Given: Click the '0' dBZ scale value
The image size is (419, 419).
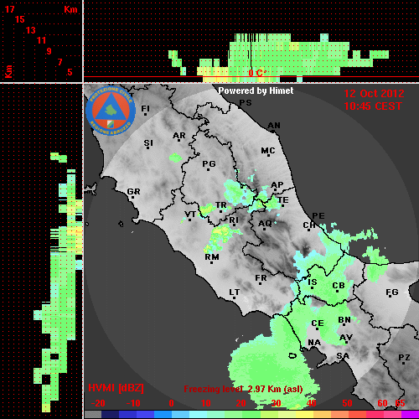Looking at the screenshot, I should pos(171,403).
